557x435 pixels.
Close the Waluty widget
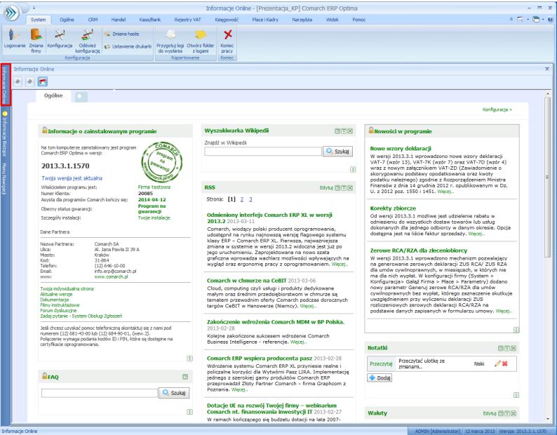pos(514,413)
